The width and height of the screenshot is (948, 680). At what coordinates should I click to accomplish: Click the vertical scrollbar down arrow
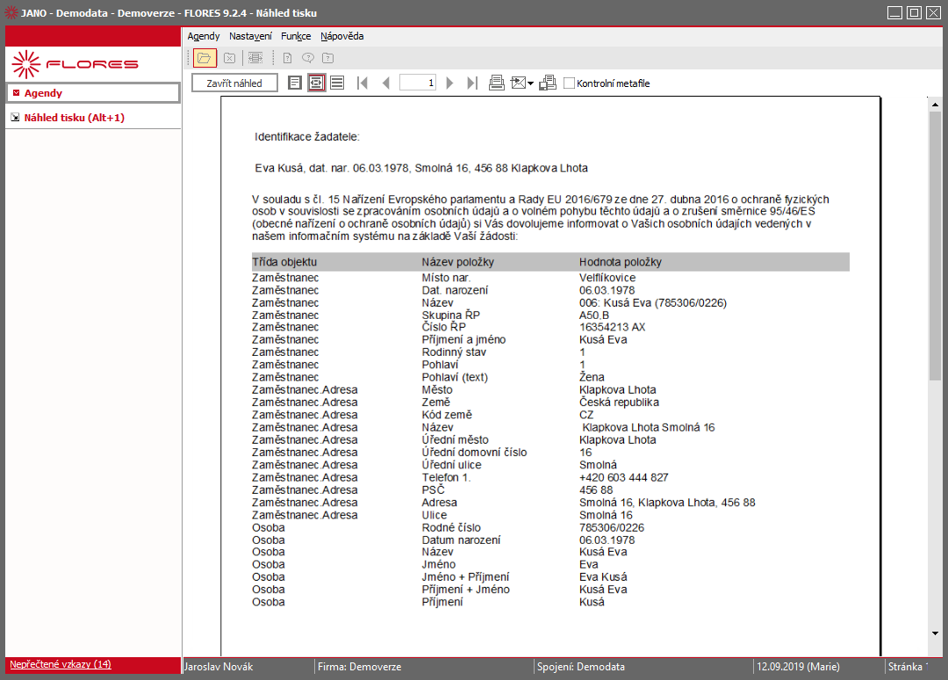(936, 633)
